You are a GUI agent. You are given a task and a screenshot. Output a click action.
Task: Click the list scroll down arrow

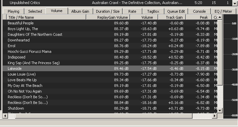click(220, 111)
